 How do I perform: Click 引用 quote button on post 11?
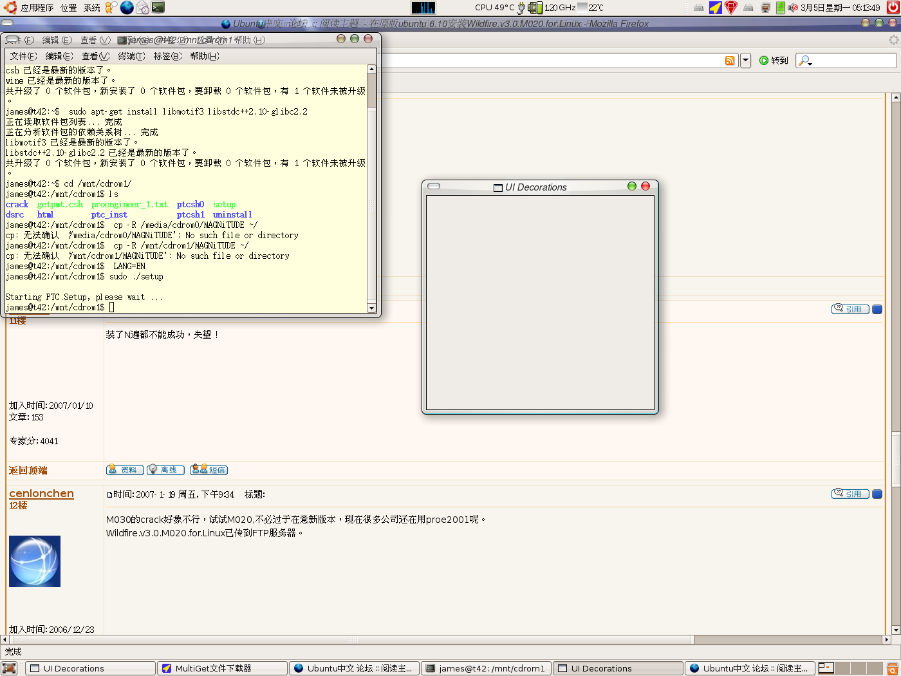point(850,309)
